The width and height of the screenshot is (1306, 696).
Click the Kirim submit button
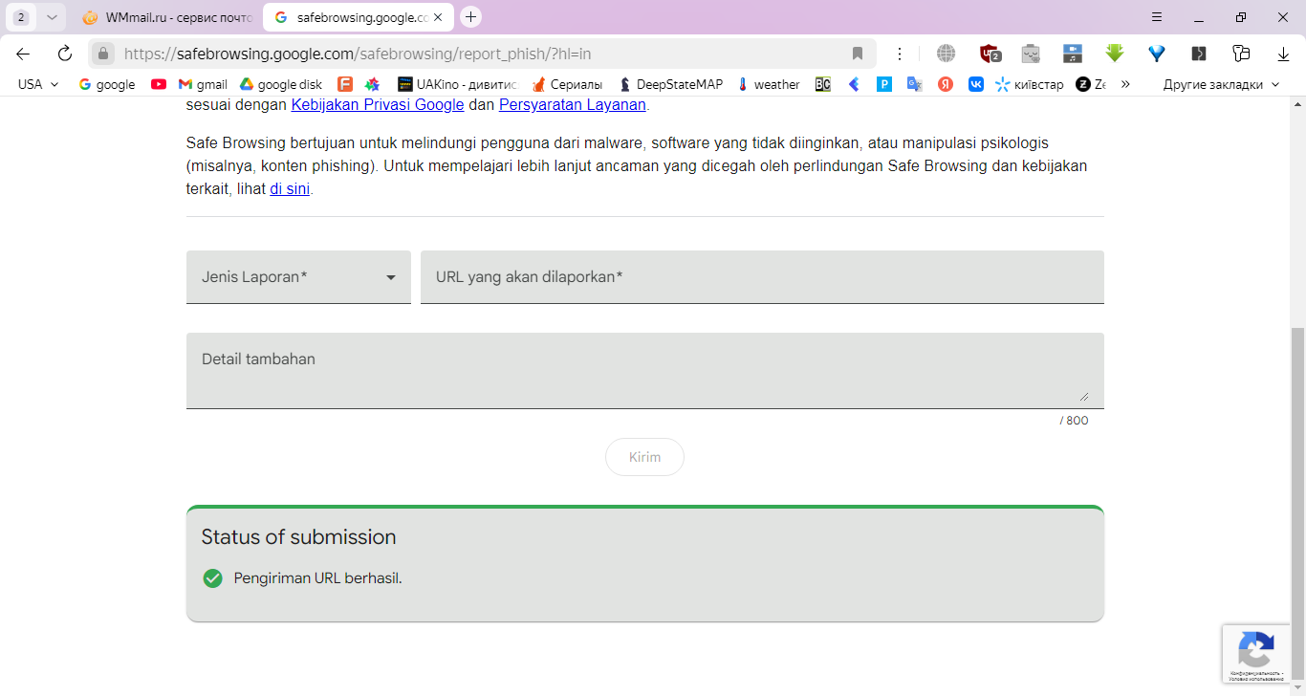click(644, 457)
